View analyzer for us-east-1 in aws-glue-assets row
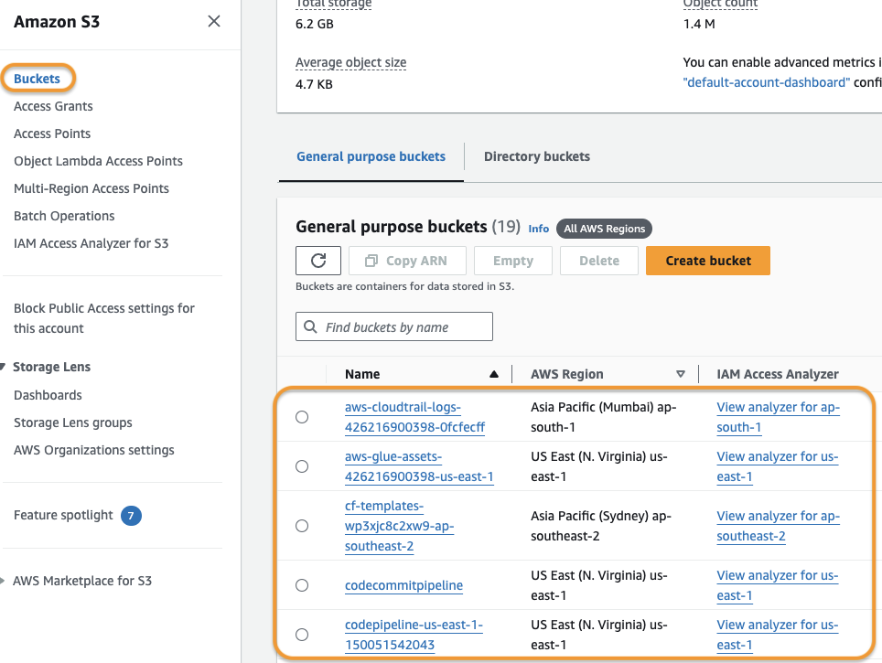The width and height of the screenshot is (882, 663). pyautogui.click(x=778, y=466)
